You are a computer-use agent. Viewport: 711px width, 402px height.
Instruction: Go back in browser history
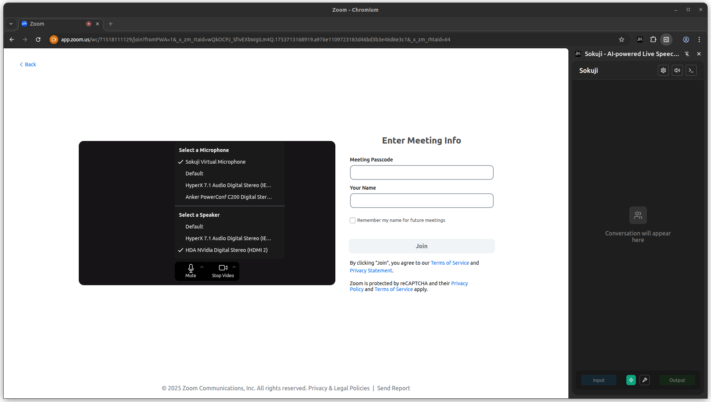(12, 40)
